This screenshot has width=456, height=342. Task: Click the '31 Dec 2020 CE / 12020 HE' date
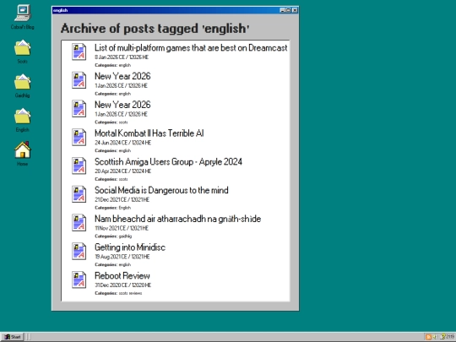click(x=123, y=285)
